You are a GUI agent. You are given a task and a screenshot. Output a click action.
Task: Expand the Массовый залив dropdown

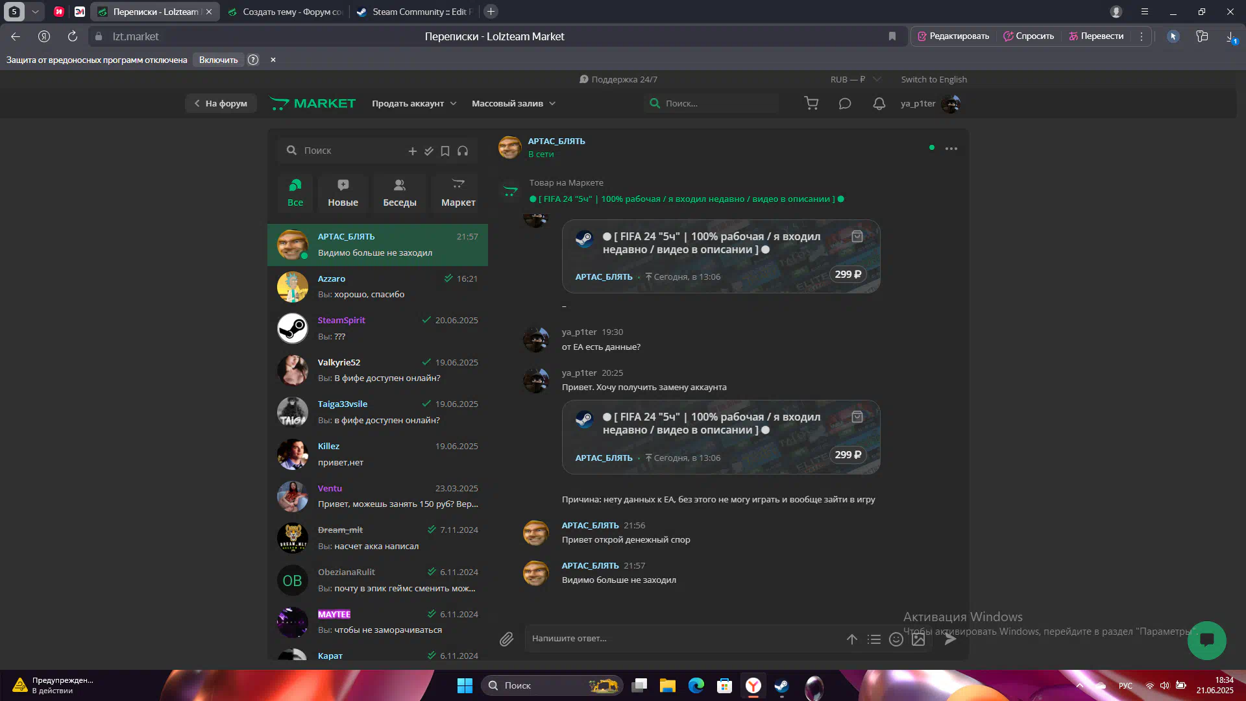tap(513, 103)
